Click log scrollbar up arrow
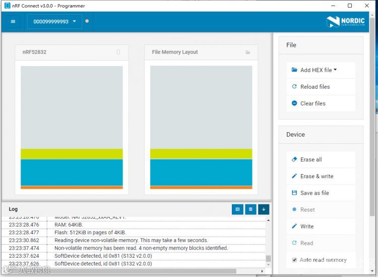 tap(268, 220)
